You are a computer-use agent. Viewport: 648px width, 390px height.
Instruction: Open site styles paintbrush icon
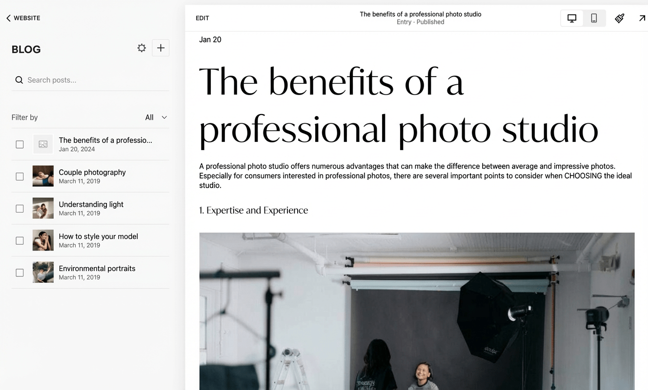pos(620,18)
